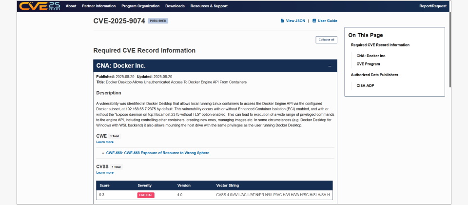
Task: Click the CRITICAL severity badge
Action: click(146, 195)
